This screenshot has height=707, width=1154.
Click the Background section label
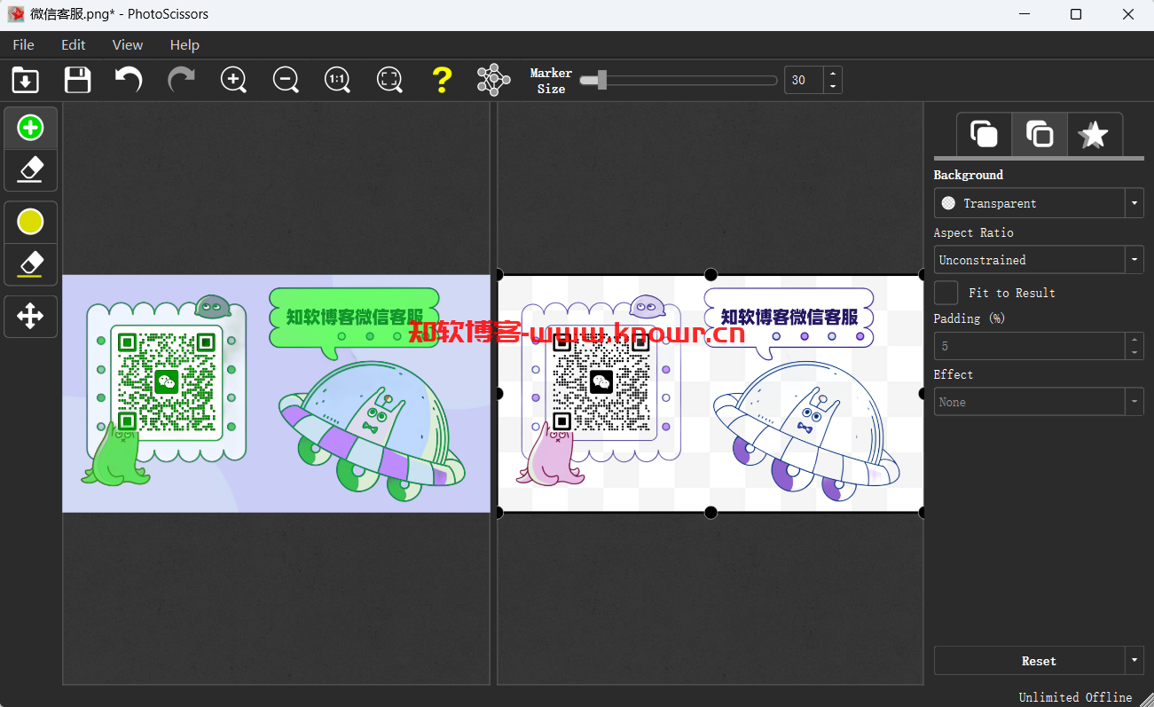point(968,175)
